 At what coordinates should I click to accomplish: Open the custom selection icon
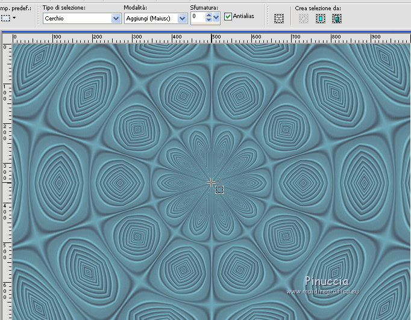[278, 19]
